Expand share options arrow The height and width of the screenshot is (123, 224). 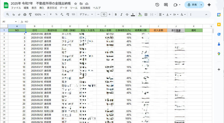click(x=201, y=5)
